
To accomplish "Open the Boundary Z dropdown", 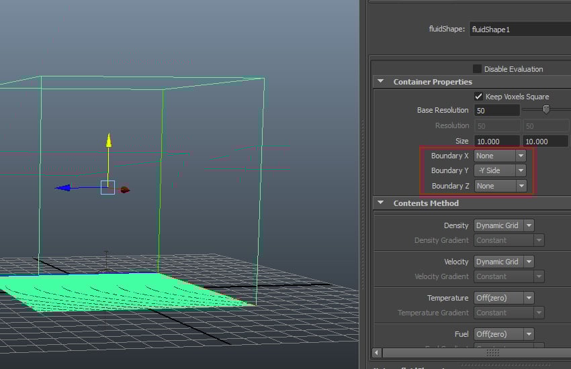I will click(500, 186).
